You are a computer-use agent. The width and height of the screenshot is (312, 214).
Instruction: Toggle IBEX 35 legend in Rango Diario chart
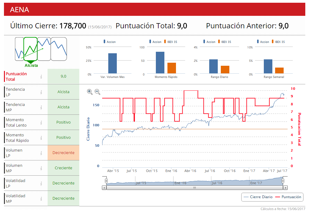(x=225, y=42)
